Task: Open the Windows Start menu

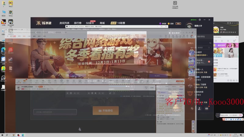Action: (x=2, y=135)
